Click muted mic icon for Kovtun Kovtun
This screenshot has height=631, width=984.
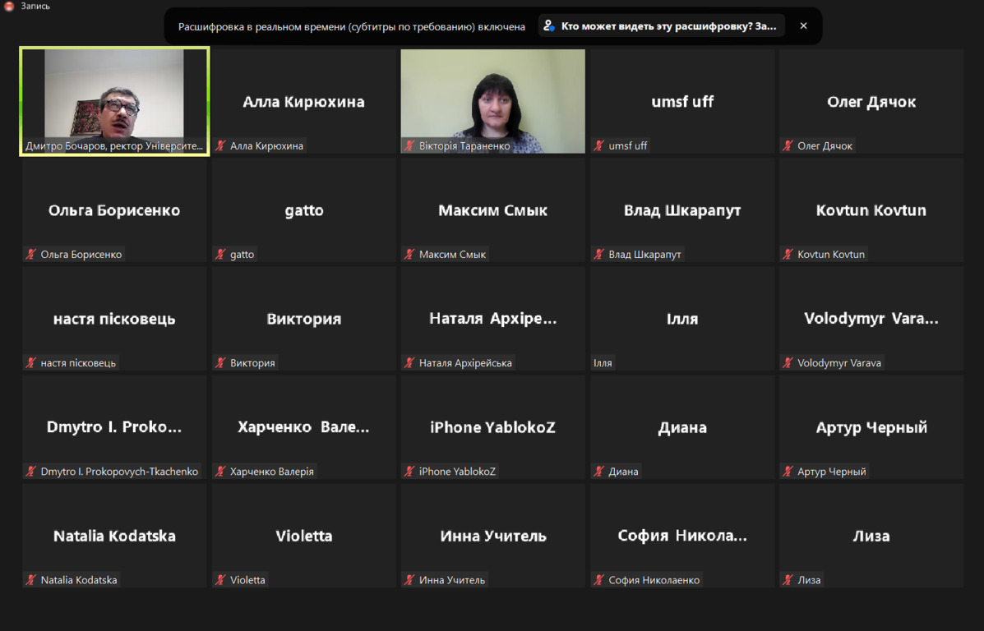[788, 254]
